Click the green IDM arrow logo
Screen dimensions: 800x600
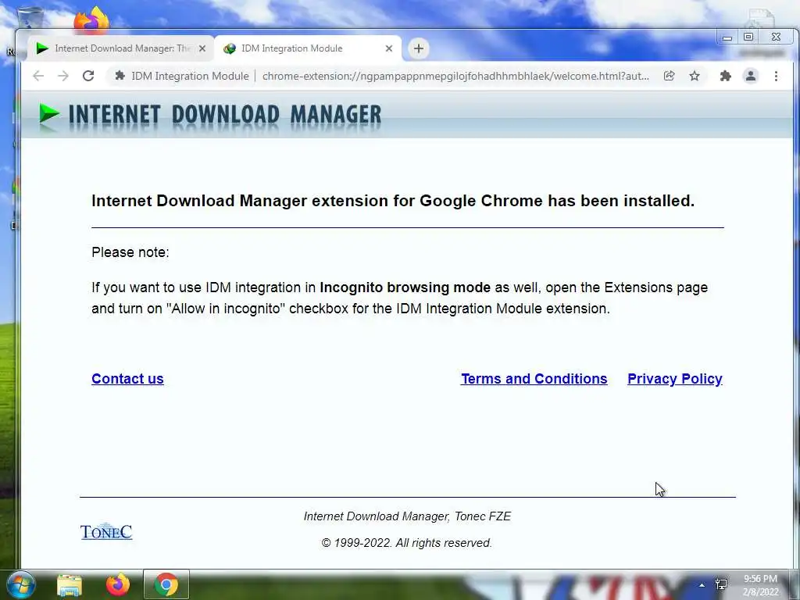(x=49, y=114)
